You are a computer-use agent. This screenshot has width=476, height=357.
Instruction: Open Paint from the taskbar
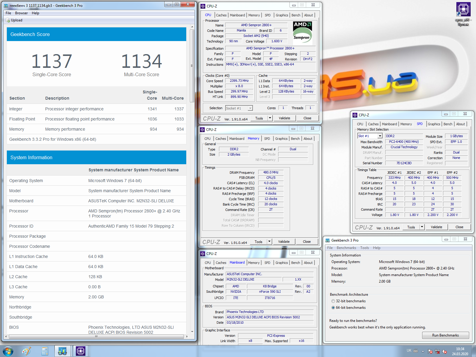pyautogui.click(x=26, y=351)
